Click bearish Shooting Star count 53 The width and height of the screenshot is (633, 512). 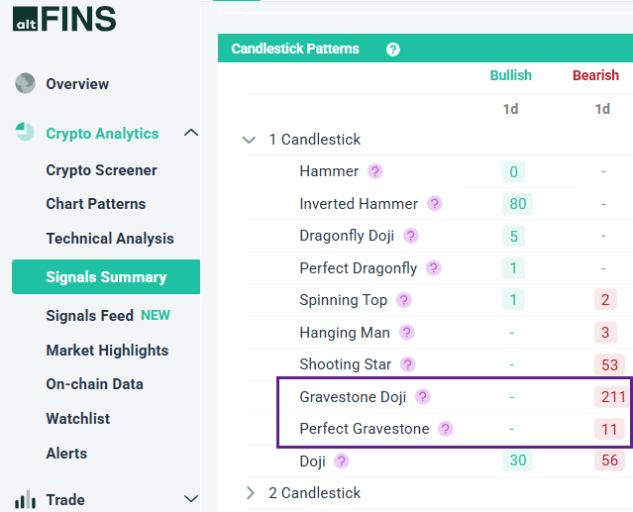tap(610, 364)
